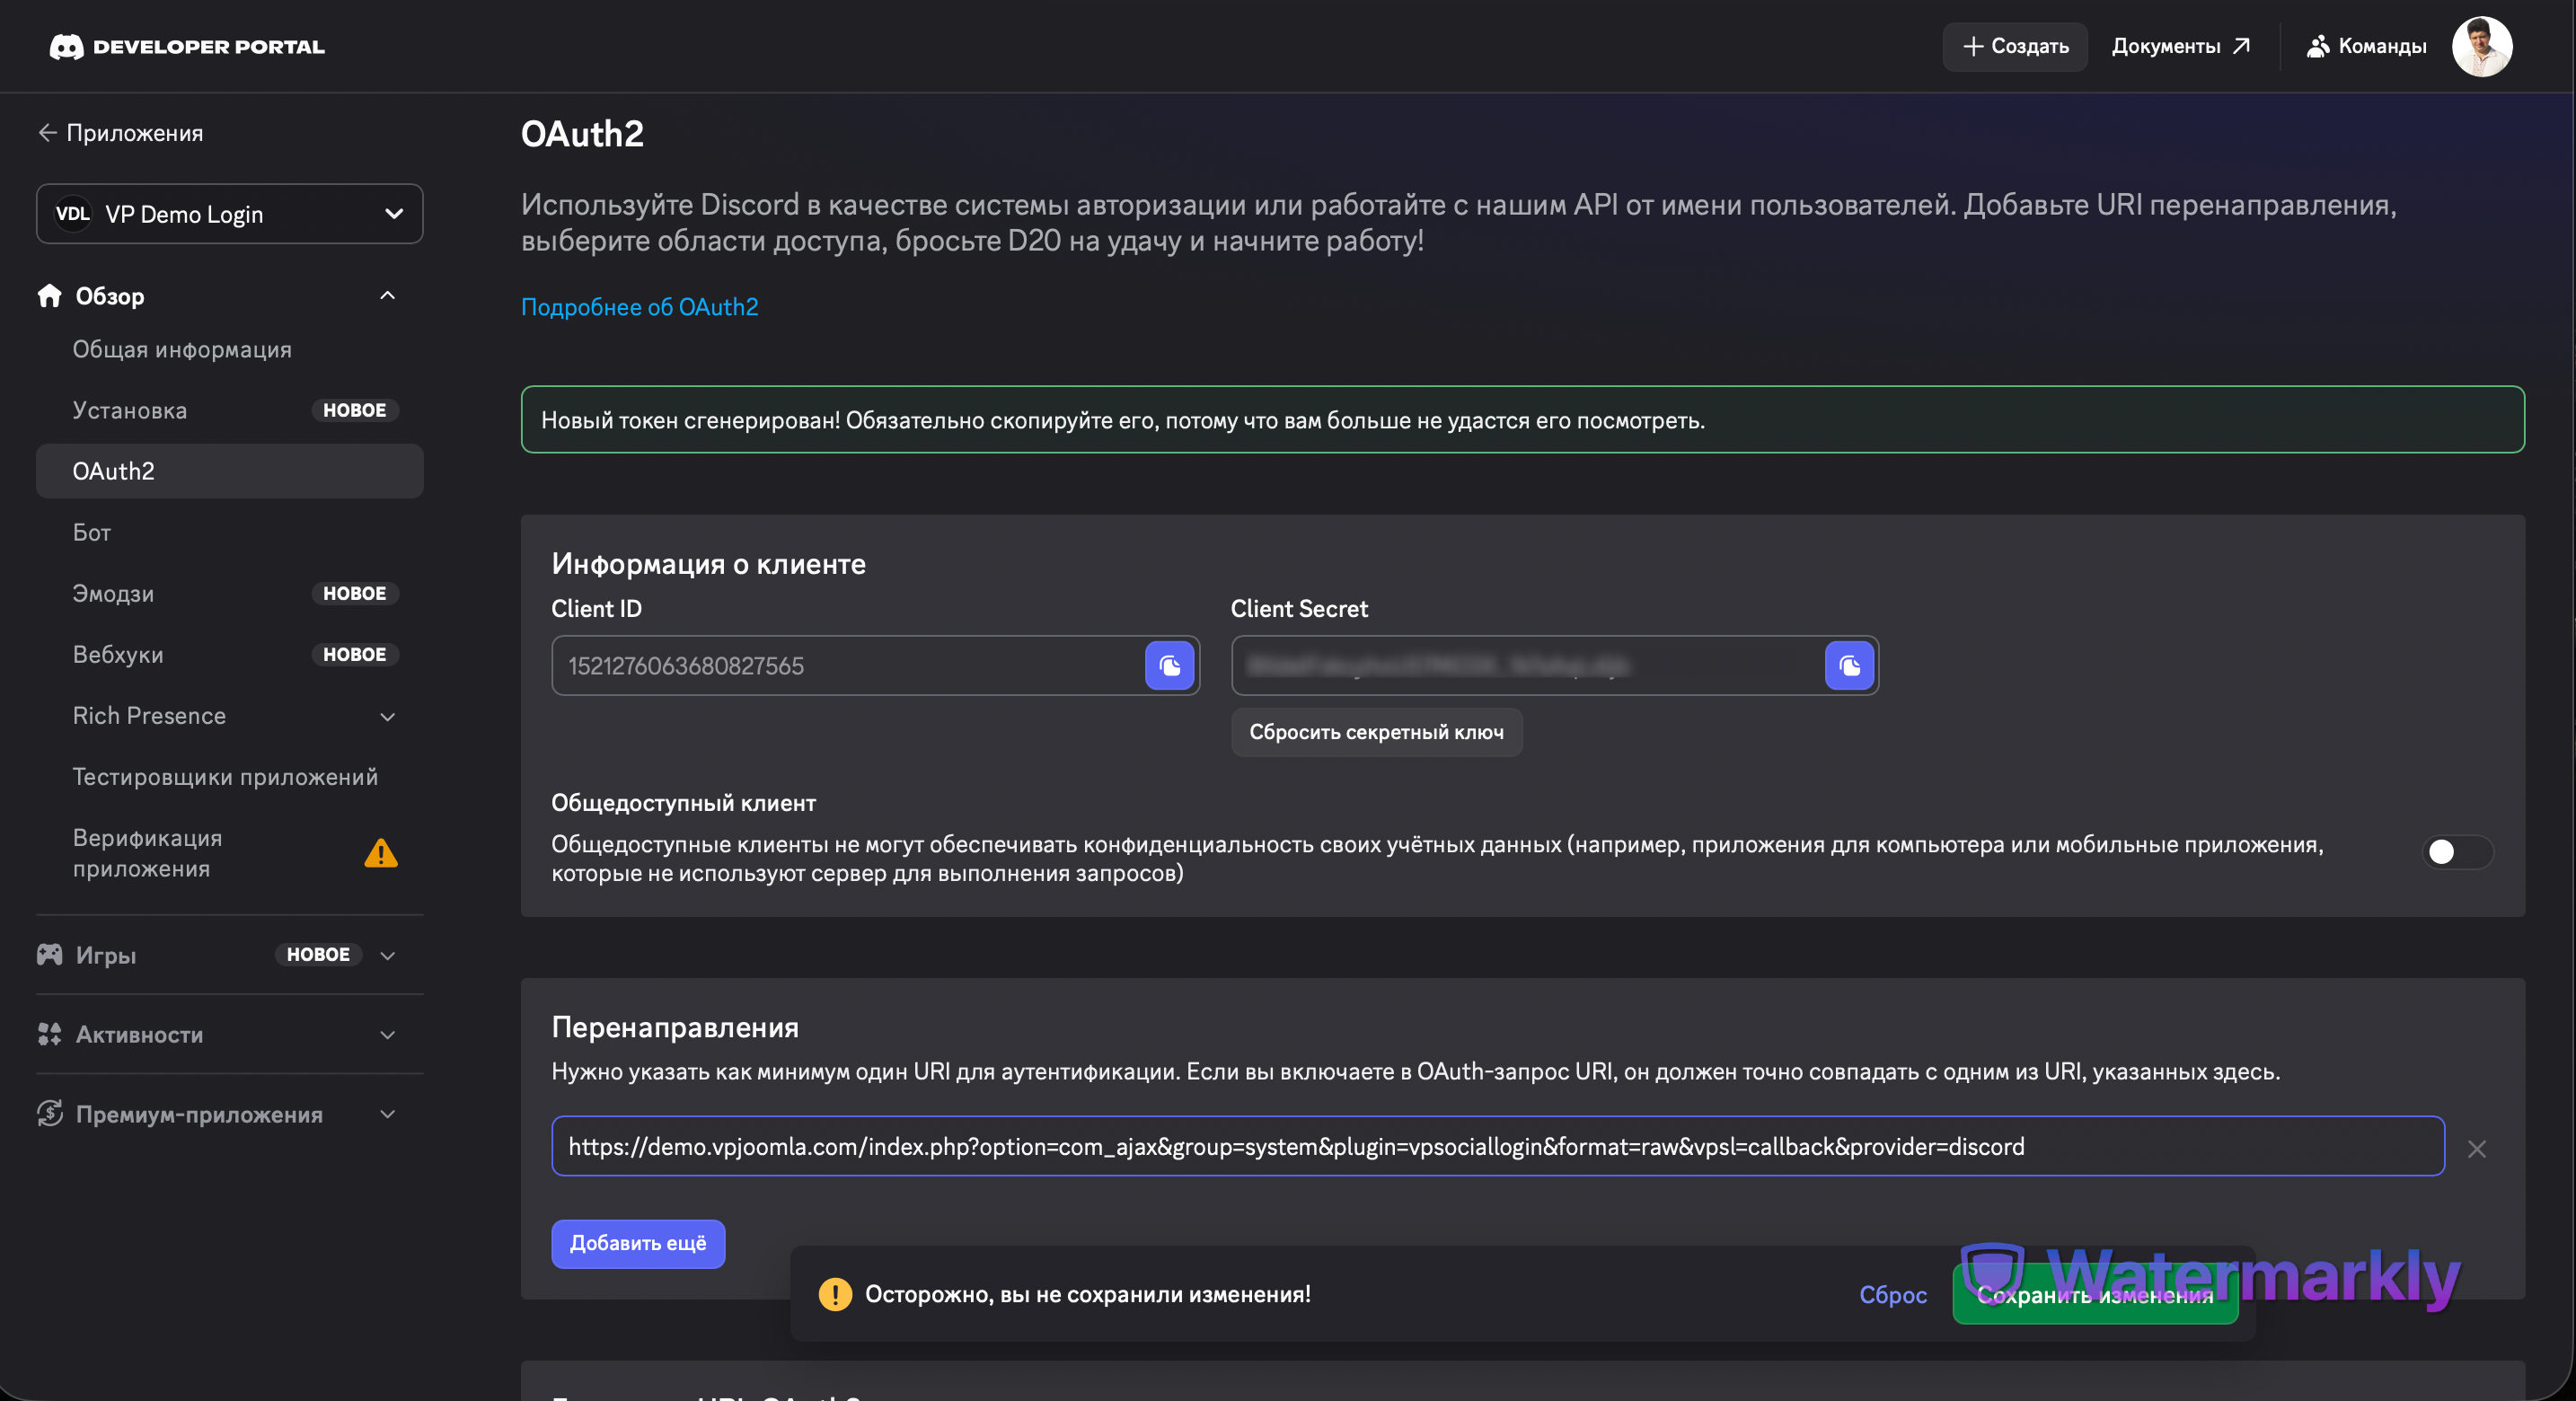The height and width of the screenshot is (1401, 2576).
Task: Open Тестировщики приложений page
Action: coord(225,777)
